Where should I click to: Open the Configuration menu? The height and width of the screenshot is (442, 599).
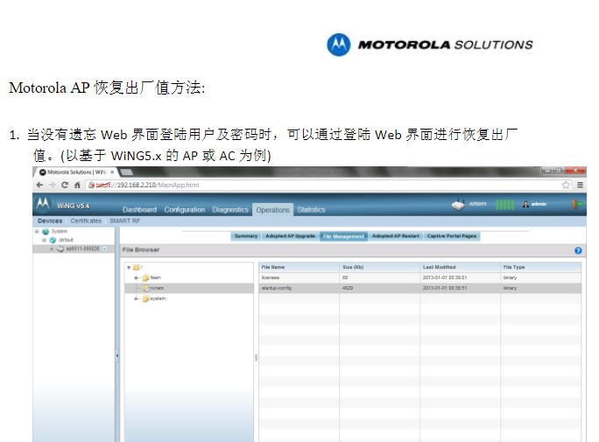185,209
